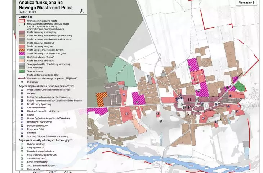Click the heading Największe obiekty o funkcjach komercyjnych
The height and width of the screenshot is (173, 263).
click(46, 140)
